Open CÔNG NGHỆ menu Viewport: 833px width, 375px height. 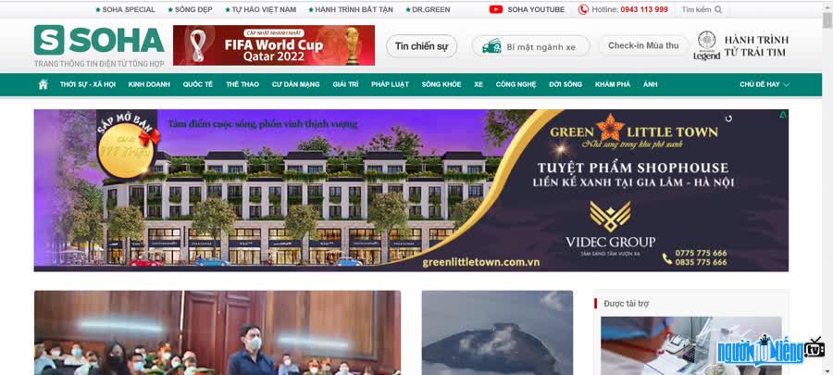click(516, 84)
